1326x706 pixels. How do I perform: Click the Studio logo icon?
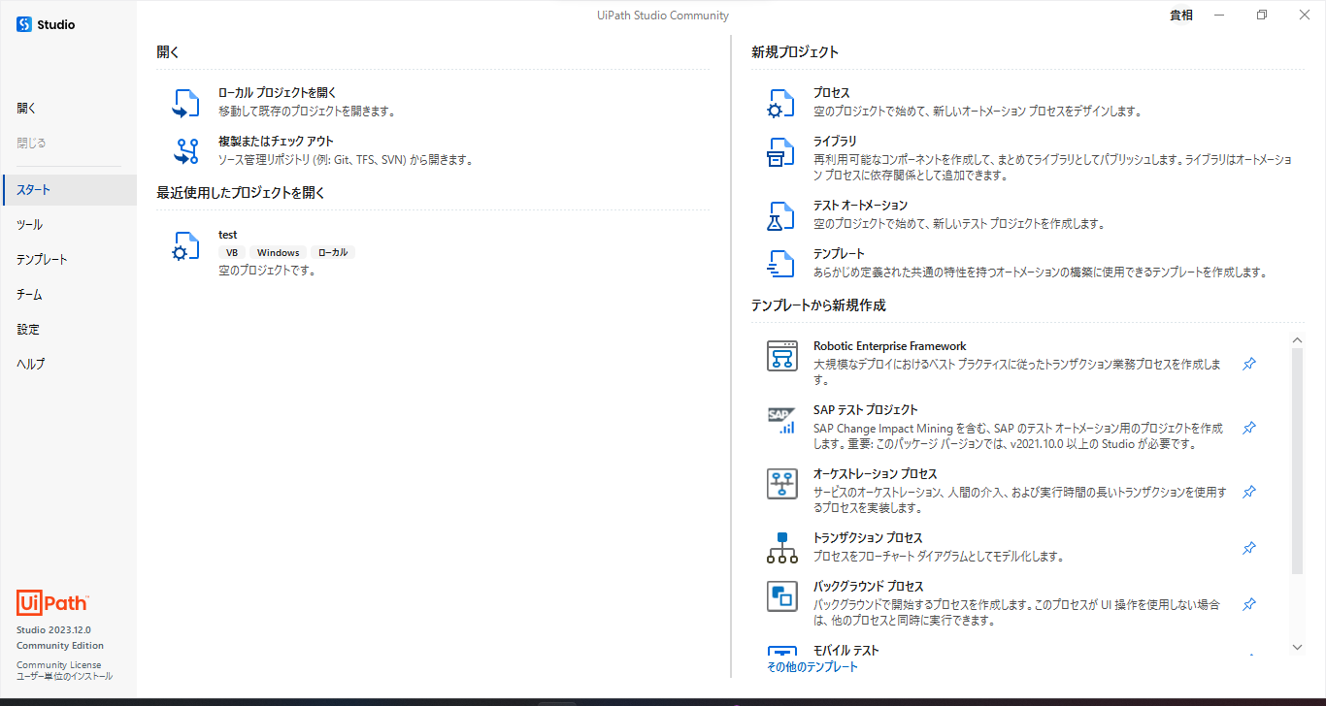[24, 24]
